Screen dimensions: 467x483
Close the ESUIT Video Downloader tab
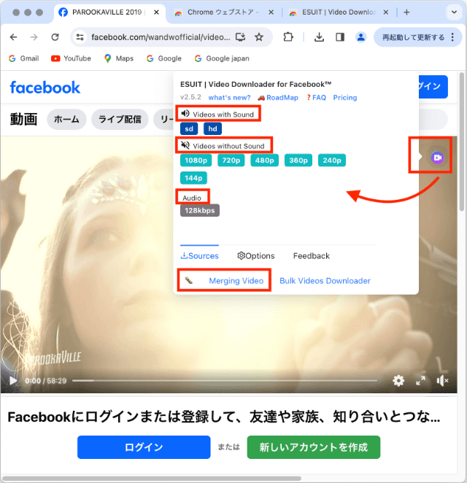[x=386, y=12]
